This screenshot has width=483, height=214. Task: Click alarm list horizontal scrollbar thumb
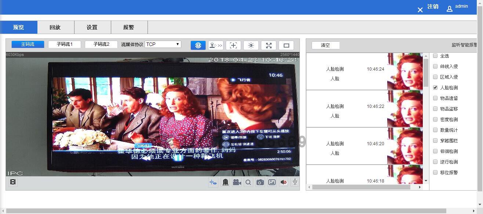coord(361,187)
